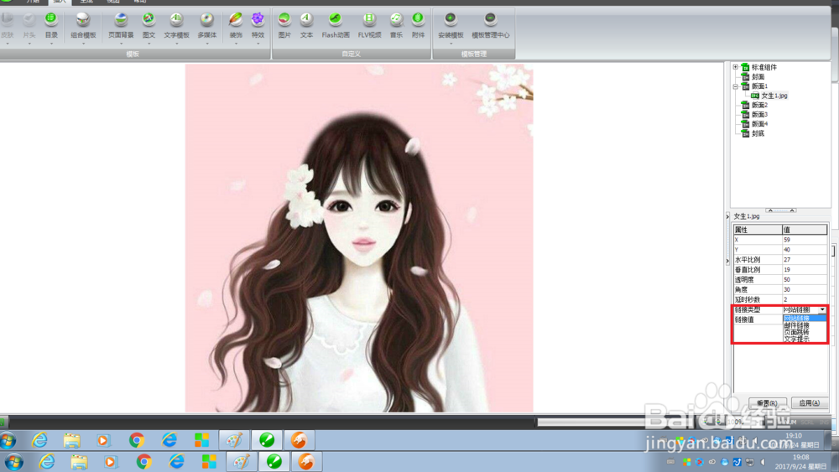The height and width of the screenshot is (472, 839).
Task: Open the dropdown arrow under 页面背景
Action: [x=121, y=44]
